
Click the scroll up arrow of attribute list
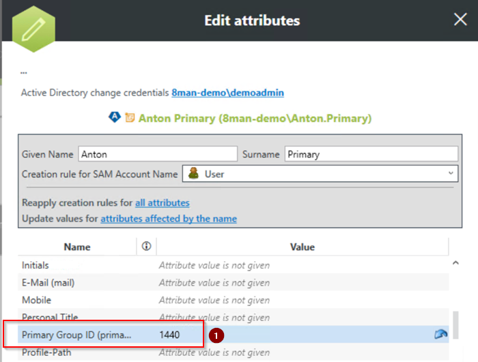[x=455, y=262]
